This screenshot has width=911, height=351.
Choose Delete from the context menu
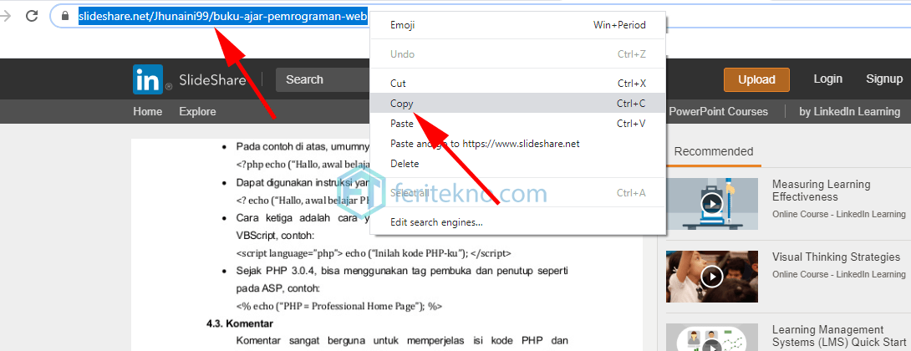518,164
